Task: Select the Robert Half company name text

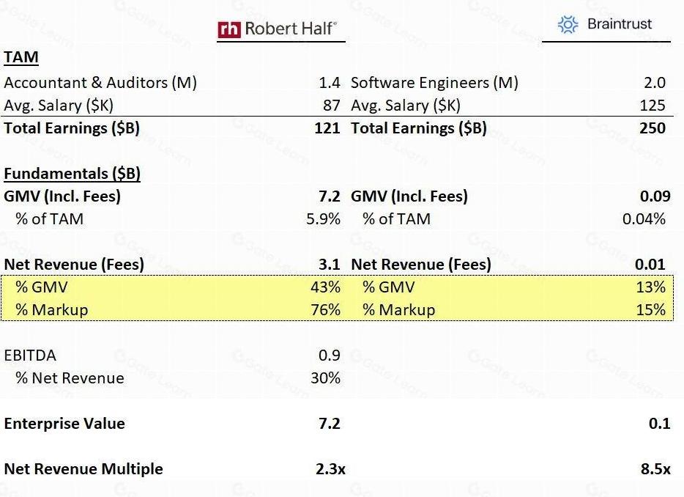Action: [291, 29]
